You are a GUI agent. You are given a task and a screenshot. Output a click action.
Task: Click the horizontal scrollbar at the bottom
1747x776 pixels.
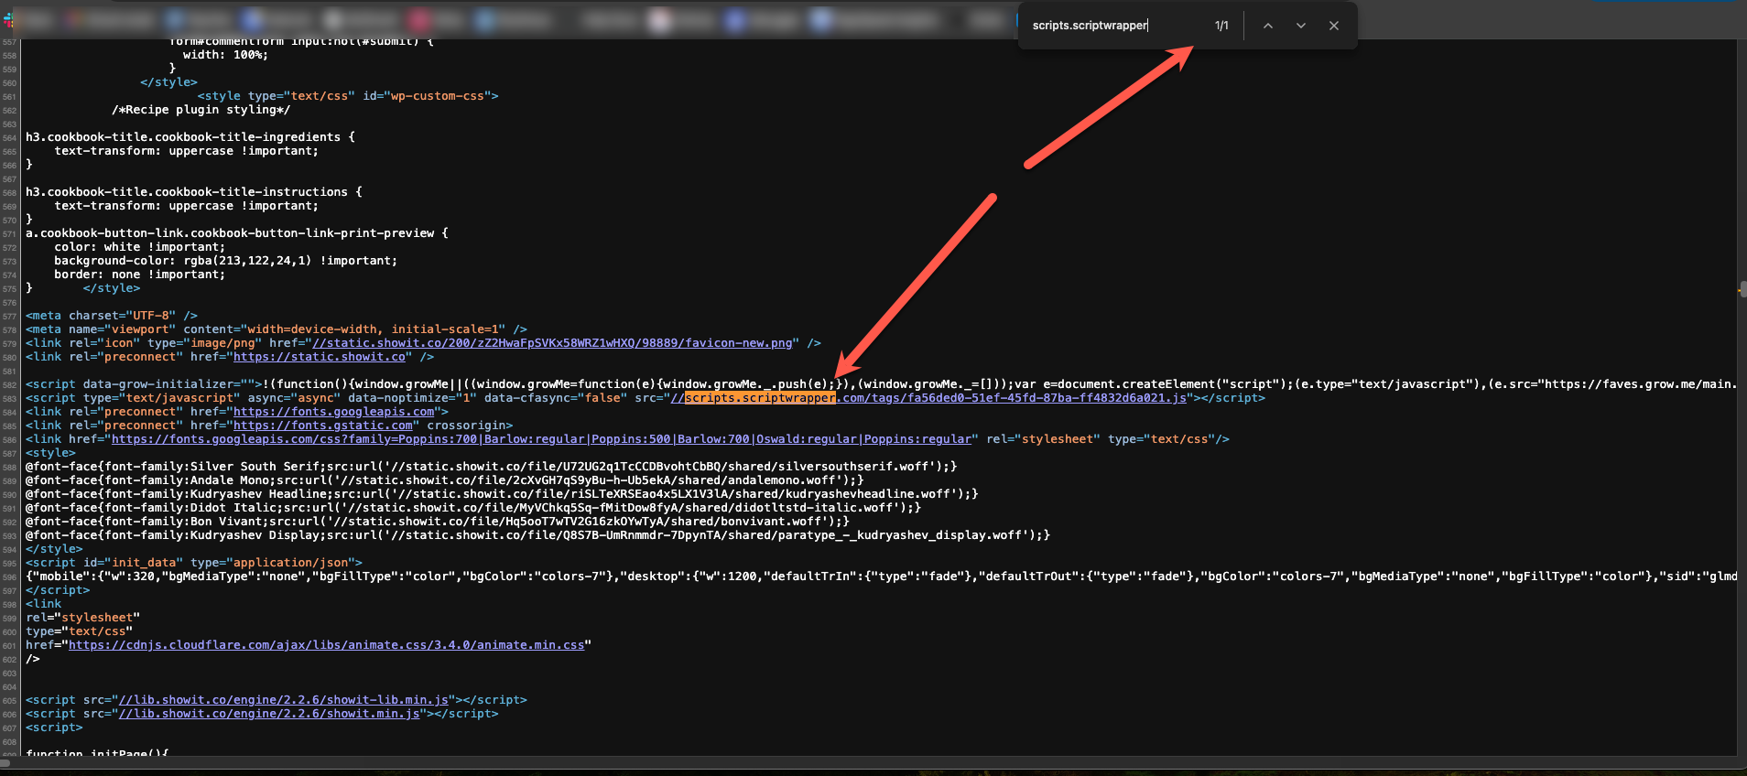tap(870, 761)
